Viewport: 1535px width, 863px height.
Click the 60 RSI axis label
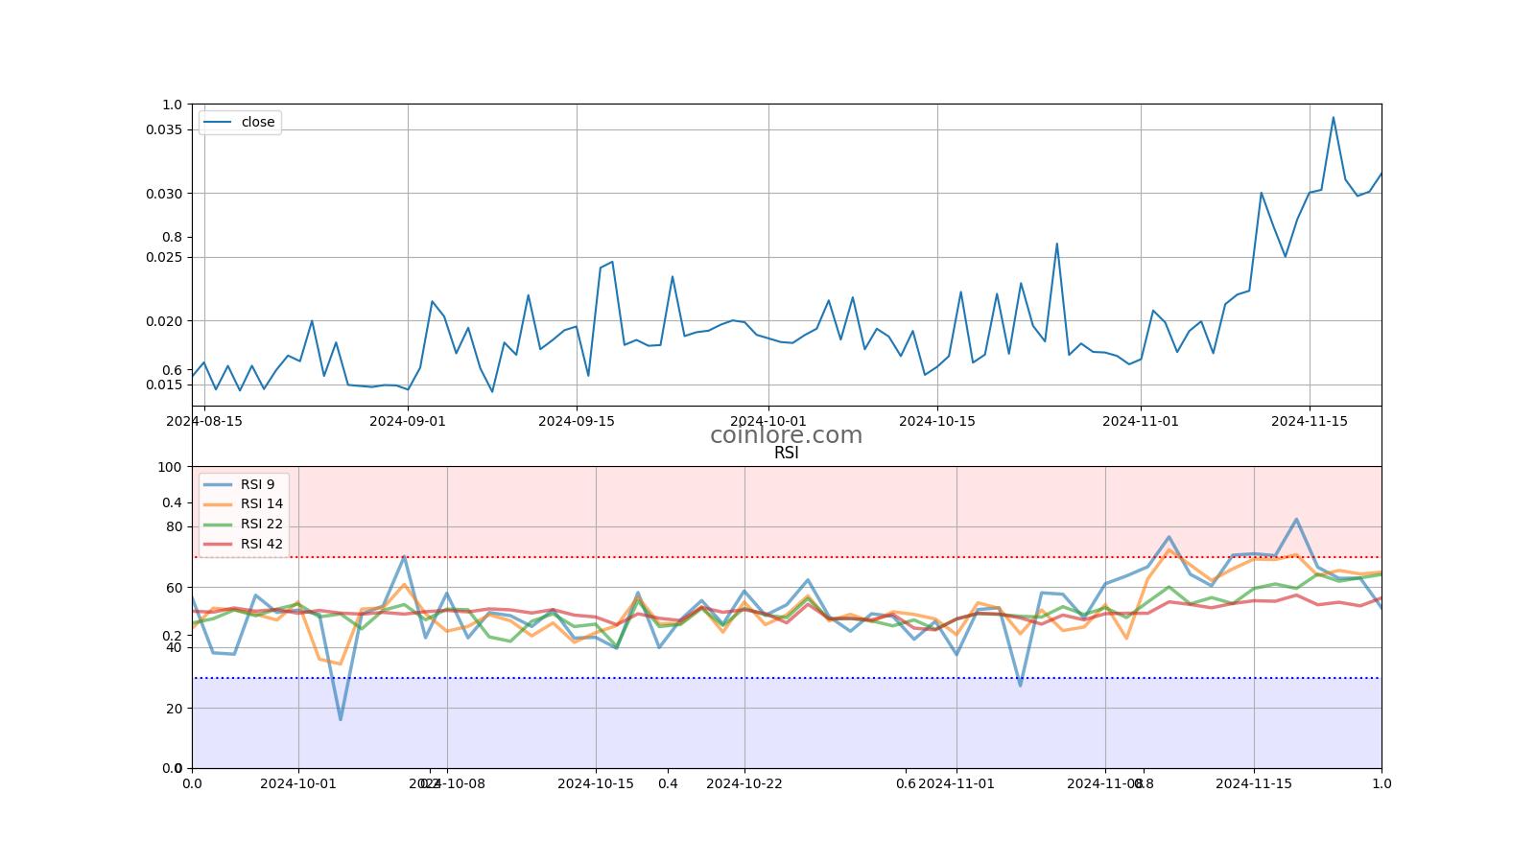(174, 588)
